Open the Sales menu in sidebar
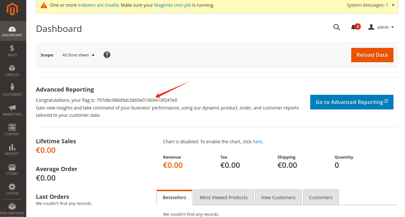Viewport: 405px width, 217px height. pos(12,51)
